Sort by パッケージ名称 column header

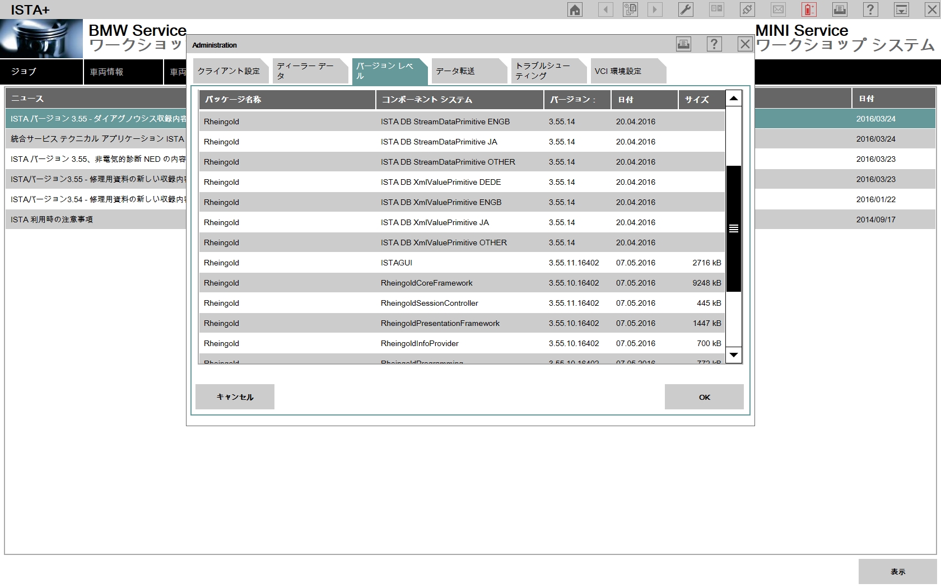click(287, 99)
